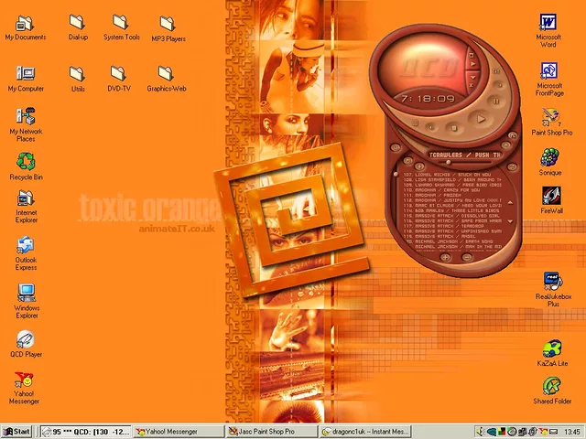
Task: Open Microsoft Word shortcut
Action: point(548,30)
